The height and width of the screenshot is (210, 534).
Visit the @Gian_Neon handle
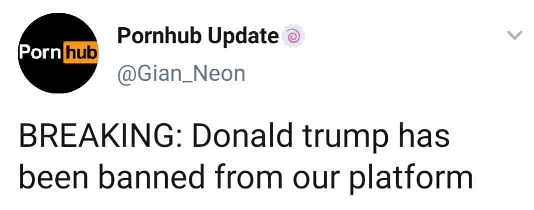[181, 74]
